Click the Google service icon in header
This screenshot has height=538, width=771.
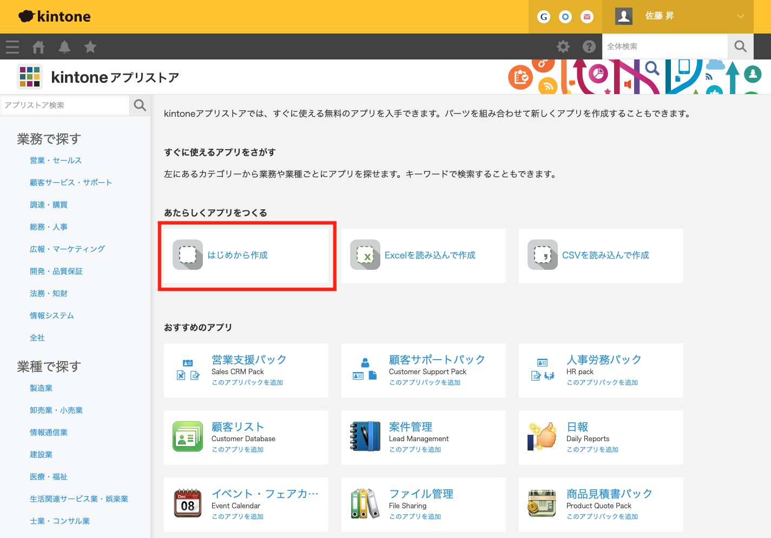[x=544, y=17]
